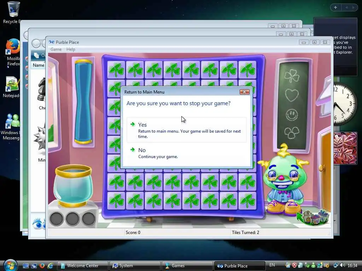This screenshot has height=271, width=362.
Task: Select the Windows Live Messenger desktop icon
Action: point(11,127)
